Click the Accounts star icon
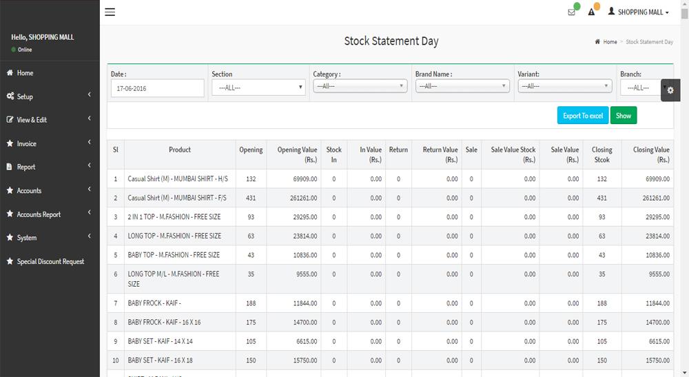Screen dimensions: 689x377 point(10,190)
